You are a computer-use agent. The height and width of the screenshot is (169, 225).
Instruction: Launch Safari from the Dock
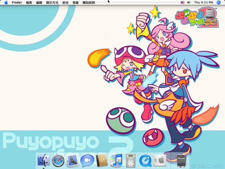click(x=58, y=160)
